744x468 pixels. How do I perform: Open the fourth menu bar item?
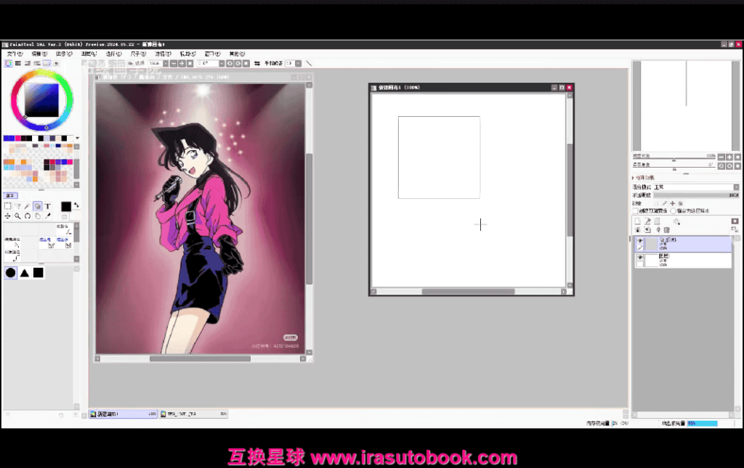(89, 54)
